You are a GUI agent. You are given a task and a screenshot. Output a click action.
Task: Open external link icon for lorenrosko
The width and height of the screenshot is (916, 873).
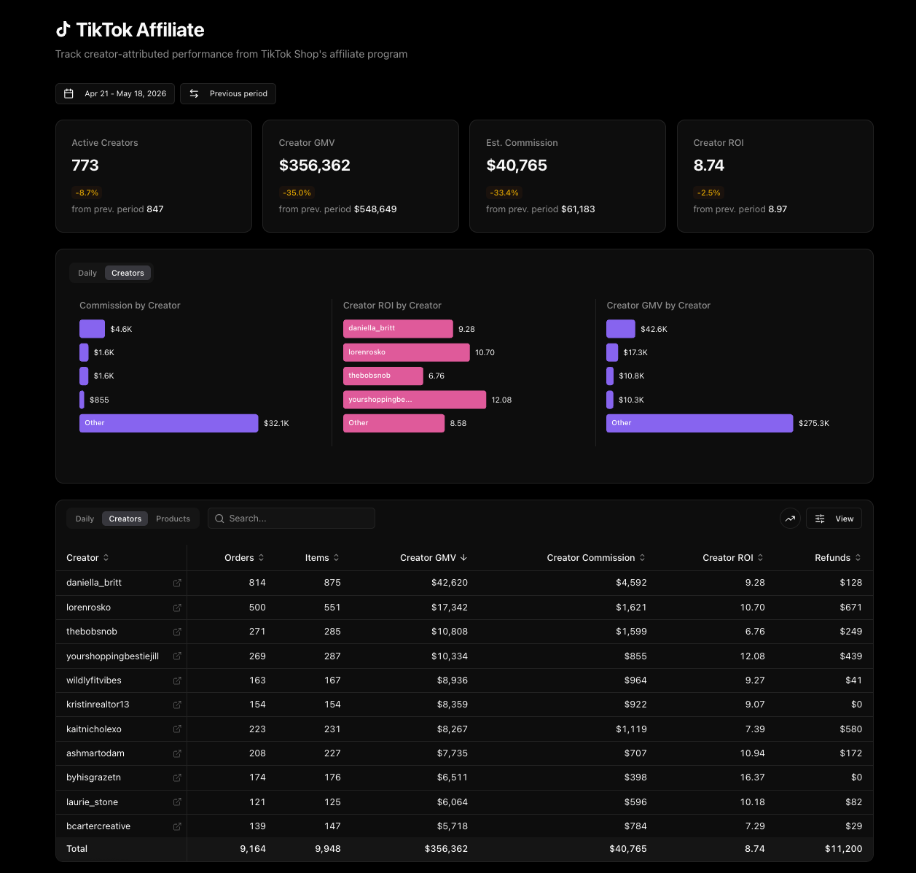click(177, 608)
